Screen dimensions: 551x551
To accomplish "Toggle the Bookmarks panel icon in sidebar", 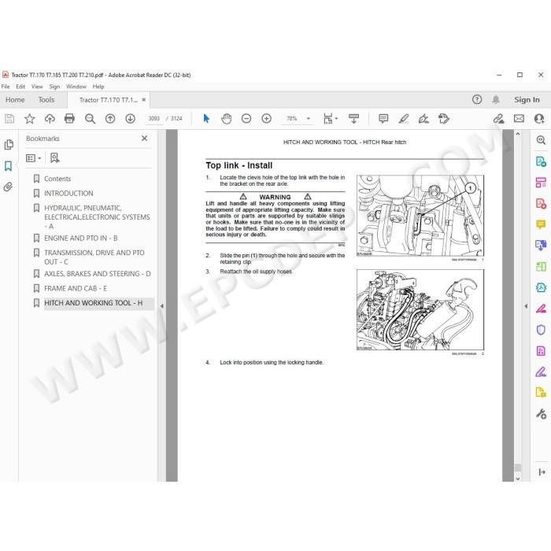I will 9,166.
